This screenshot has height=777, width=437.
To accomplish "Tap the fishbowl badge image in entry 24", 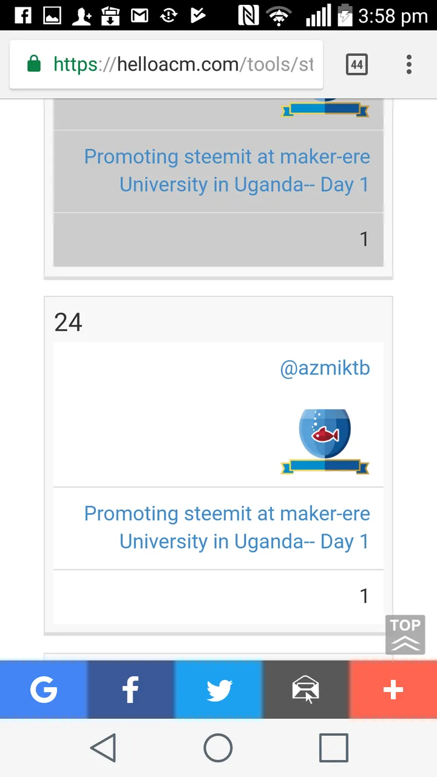I will coord(325,441).
